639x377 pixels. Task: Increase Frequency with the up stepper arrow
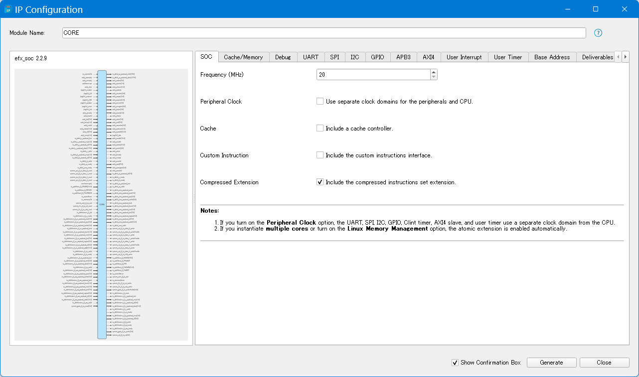coord(434,72)
